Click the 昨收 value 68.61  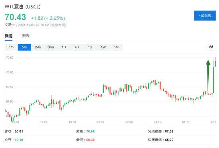(x=19, y=131)
